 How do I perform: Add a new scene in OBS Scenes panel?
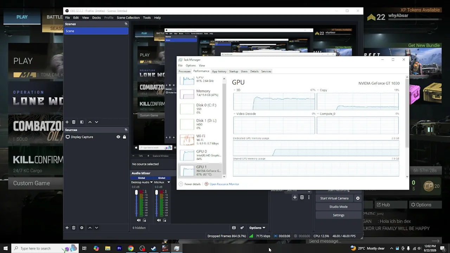(67, 122)
